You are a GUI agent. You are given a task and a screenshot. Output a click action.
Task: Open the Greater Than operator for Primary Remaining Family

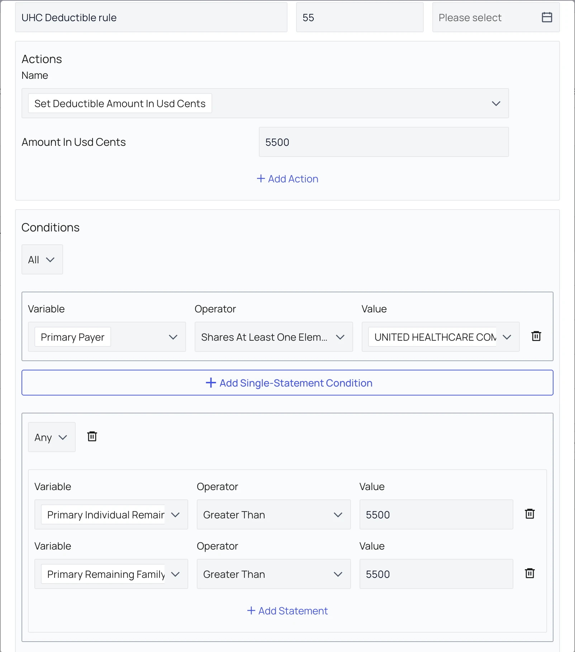(274, 574)
